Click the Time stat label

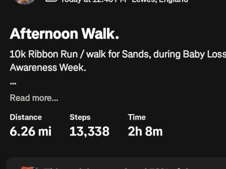(137, 117)
